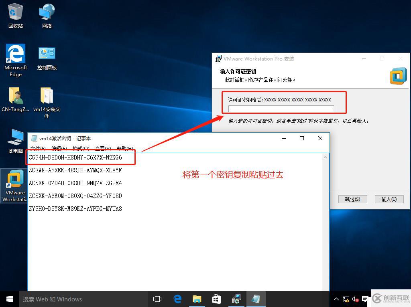Open Task View from the taskbar
411x307 pixels.
coord(157,299)
